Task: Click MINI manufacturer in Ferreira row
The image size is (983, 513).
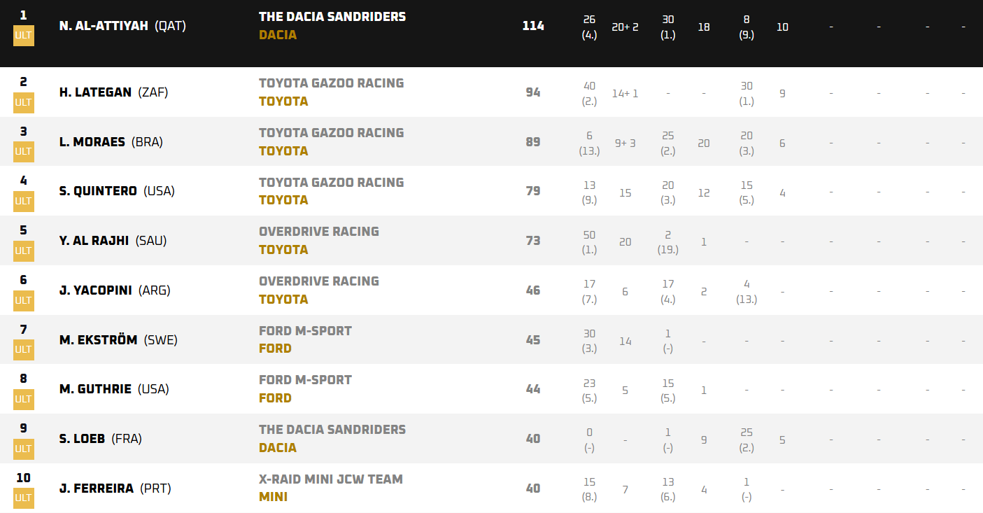Action: click(x=273, y=498)
